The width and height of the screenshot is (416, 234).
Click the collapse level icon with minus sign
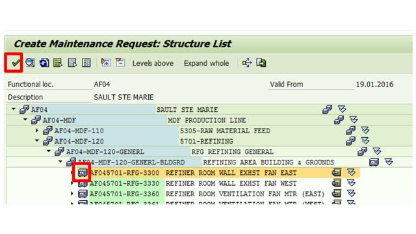point(120,62)
